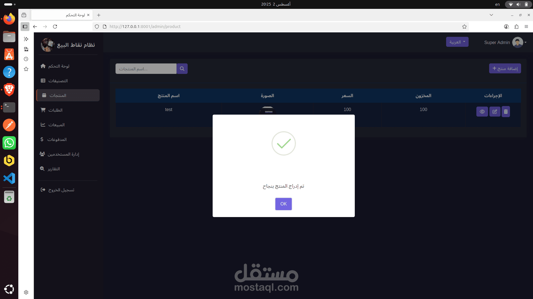Expand the Super Admin user menu
Screen dimensions: 533x299
pyautogui.click(x=505, y=42)
